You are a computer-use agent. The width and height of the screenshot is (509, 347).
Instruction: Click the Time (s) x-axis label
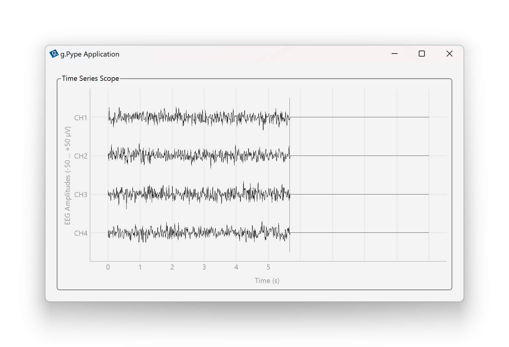(267, 281)
